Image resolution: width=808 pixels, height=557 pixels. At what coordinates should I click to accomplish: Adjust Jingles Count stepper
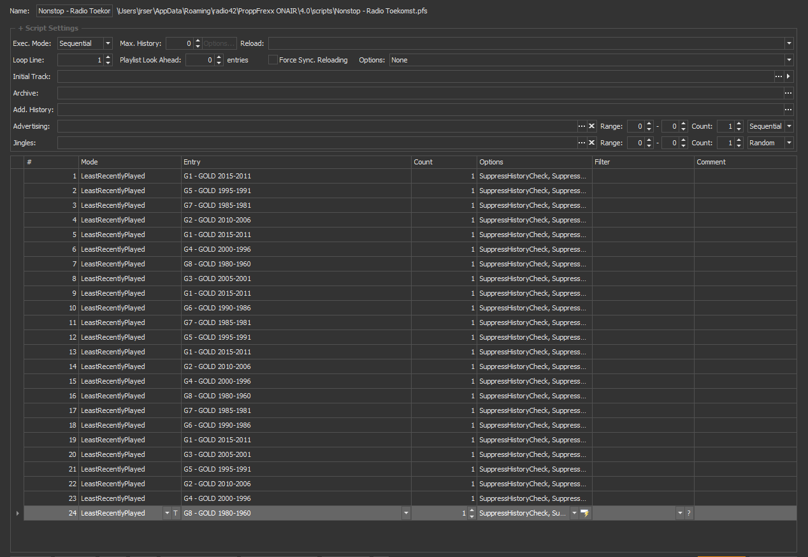[x=739, y=143]
